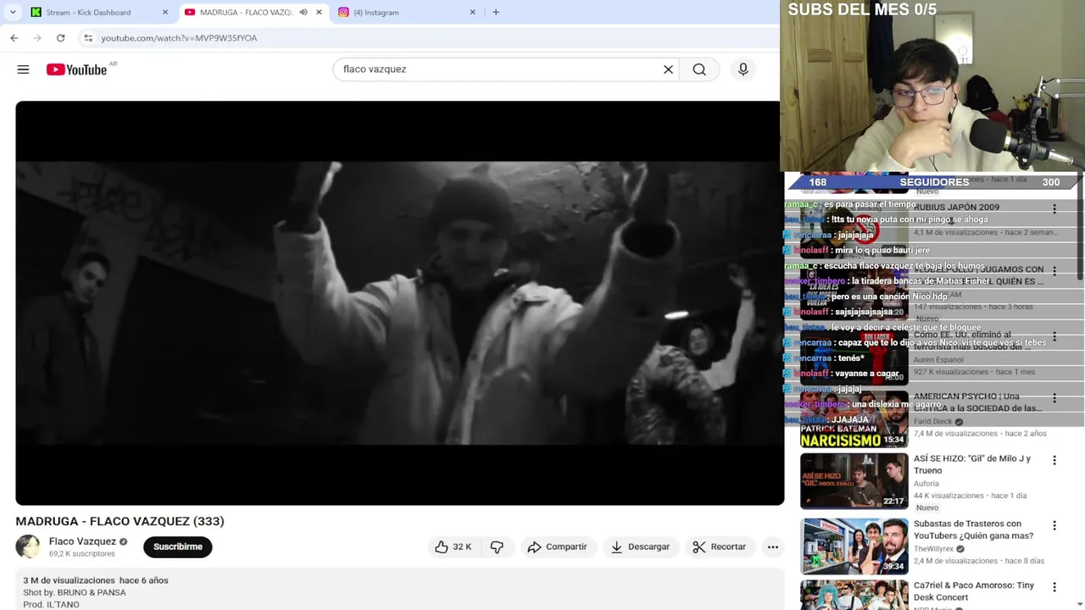The width and height of the screenshot is (1085, 610).
Task: Close the Instagram tab
Action: pos(472,12)
